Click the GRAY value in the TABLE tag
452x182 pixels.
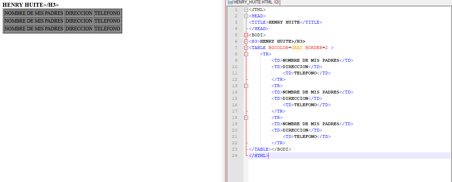[297, 48]
